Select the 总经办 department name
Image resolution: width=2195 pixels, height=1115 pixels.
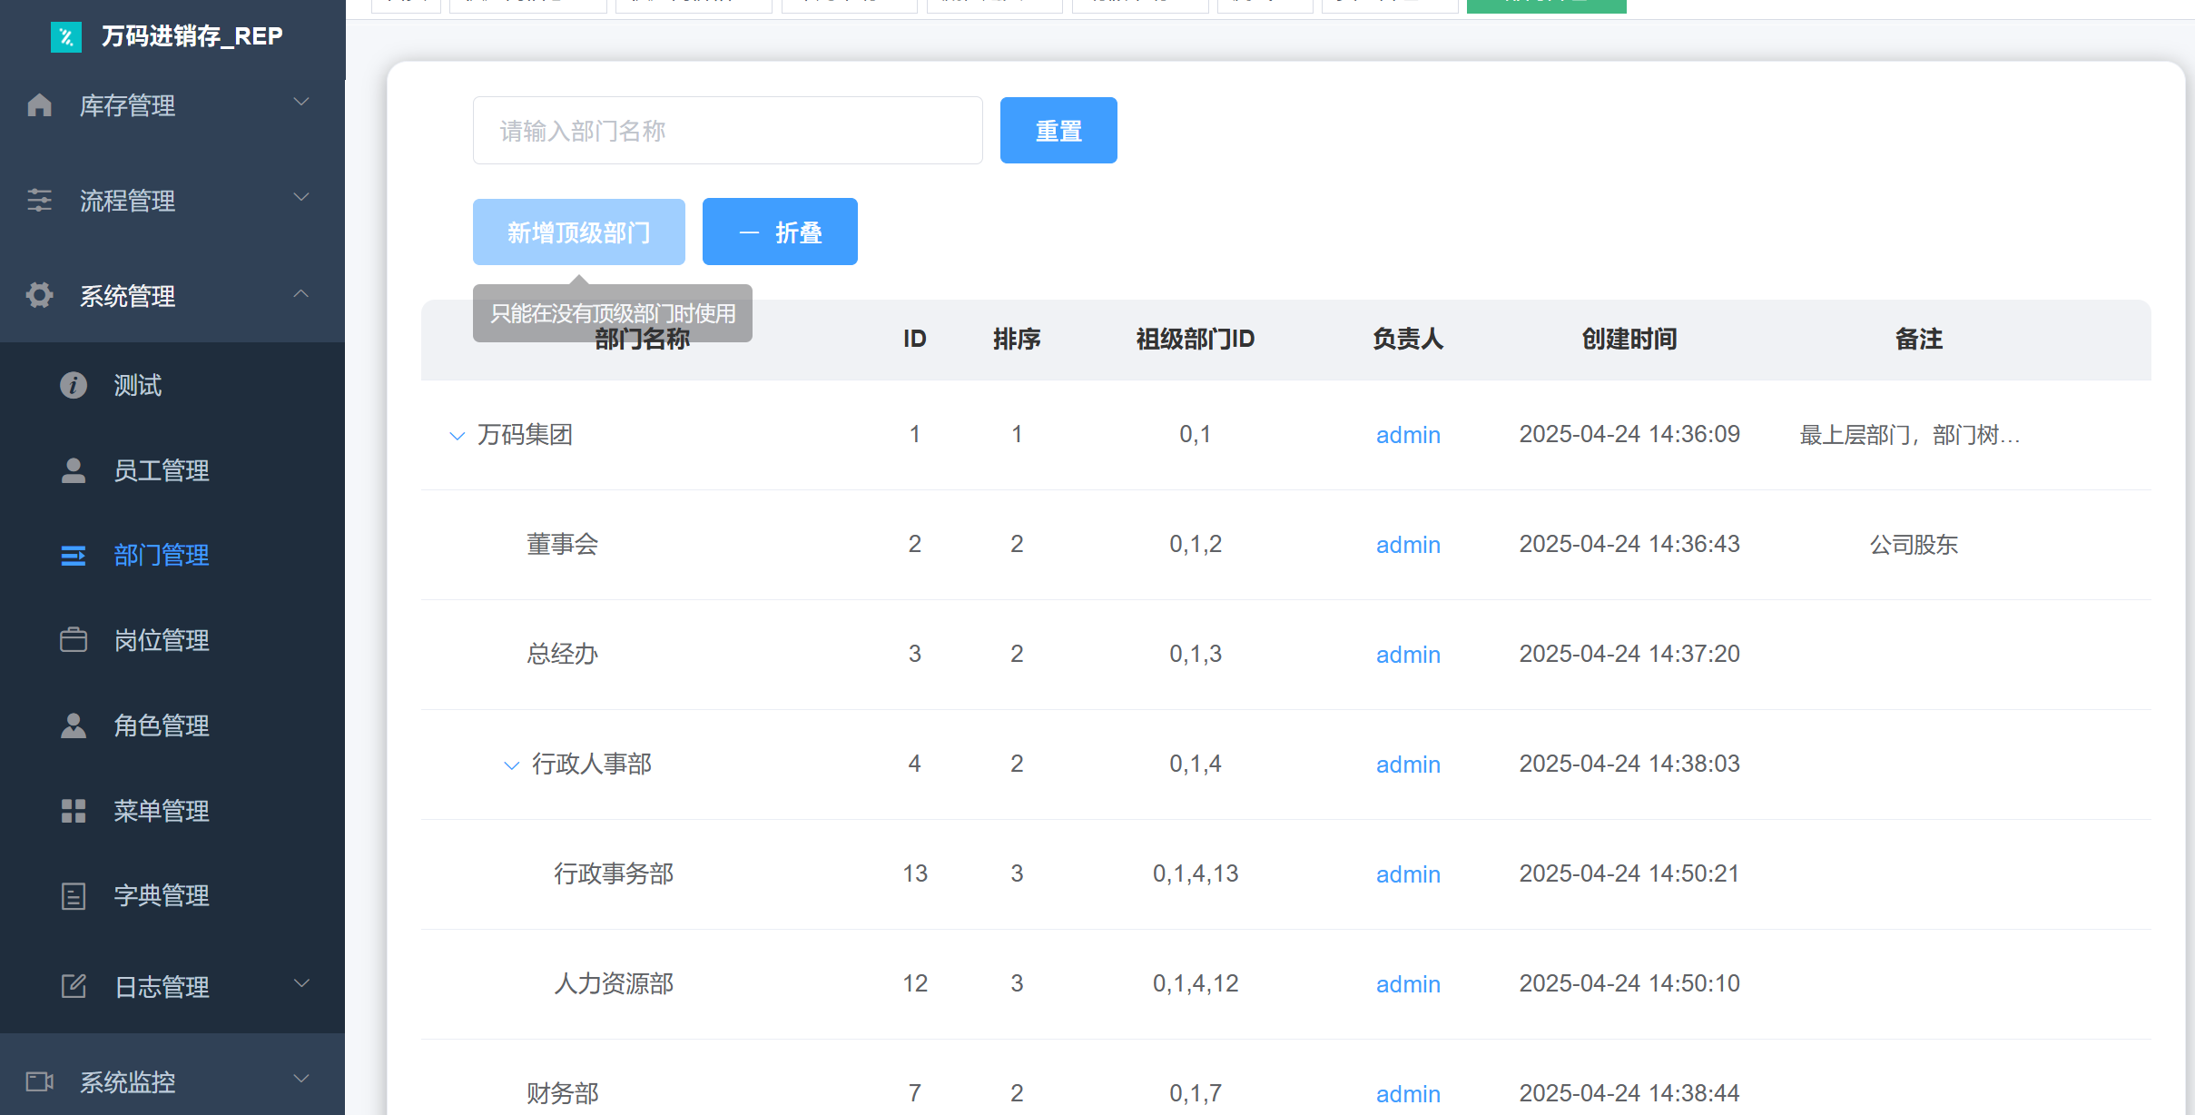click(x=562, y=655)
